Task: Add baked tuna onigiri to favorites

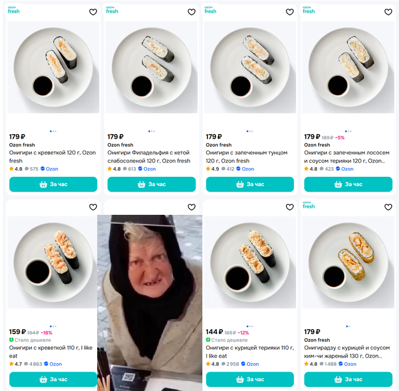Action: point(290,12)
